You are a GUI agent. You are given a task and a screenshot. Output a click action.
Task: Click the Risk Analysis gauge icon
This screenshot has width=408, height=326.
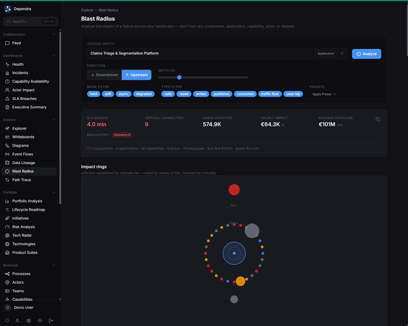click(x=7, y=227)
